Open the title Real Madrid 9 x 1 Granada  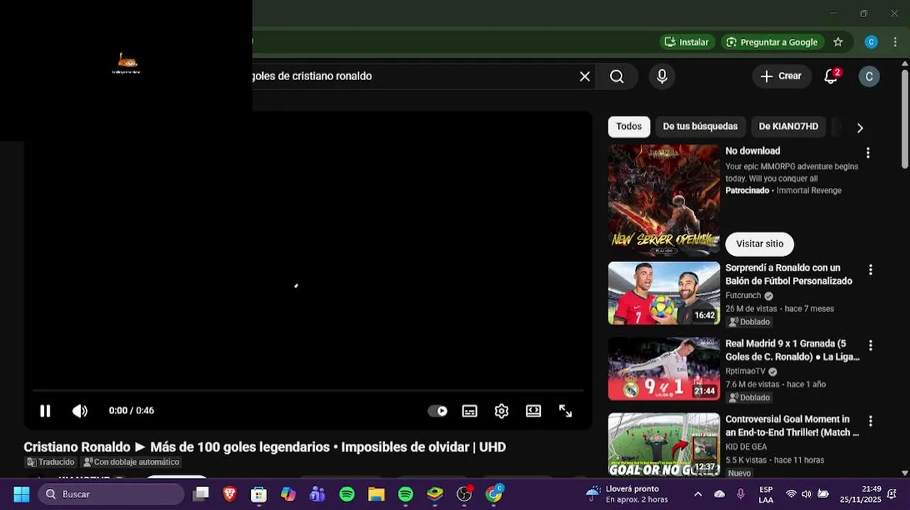tap(792, 351)
